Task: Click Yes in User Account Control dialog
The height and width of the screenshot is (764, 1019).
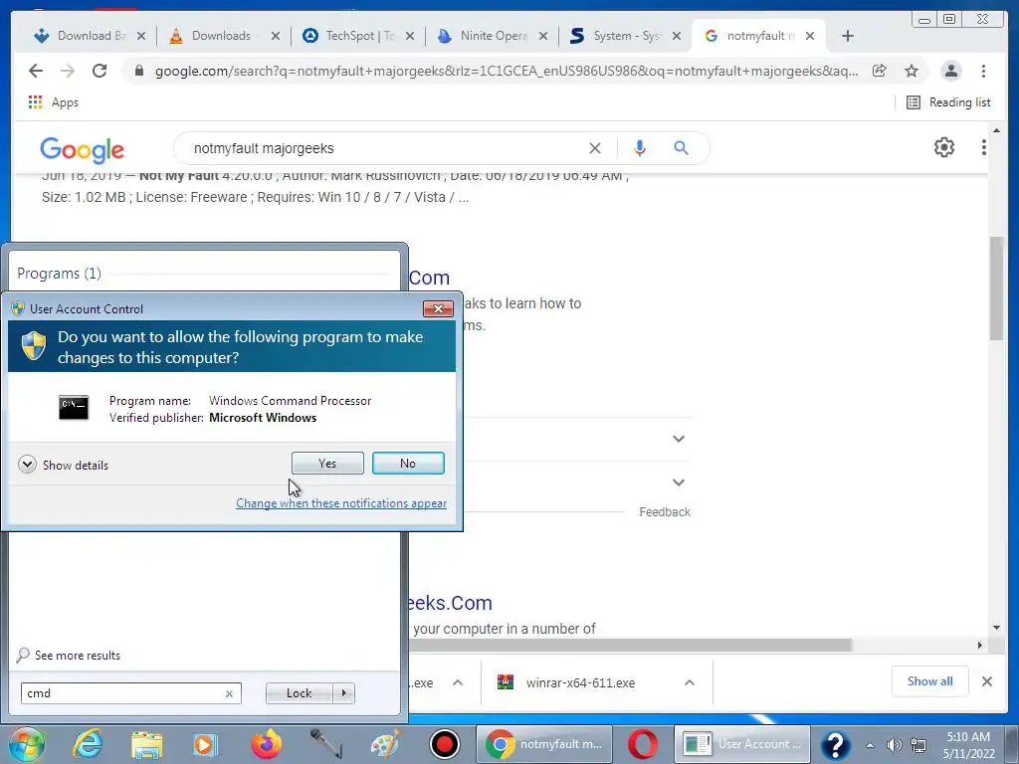Action: point(327,464)
